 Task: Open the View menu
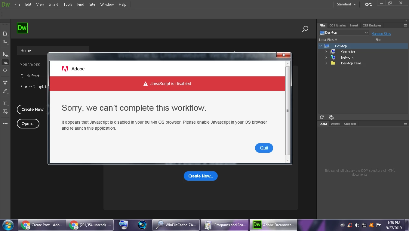(40, 5)
